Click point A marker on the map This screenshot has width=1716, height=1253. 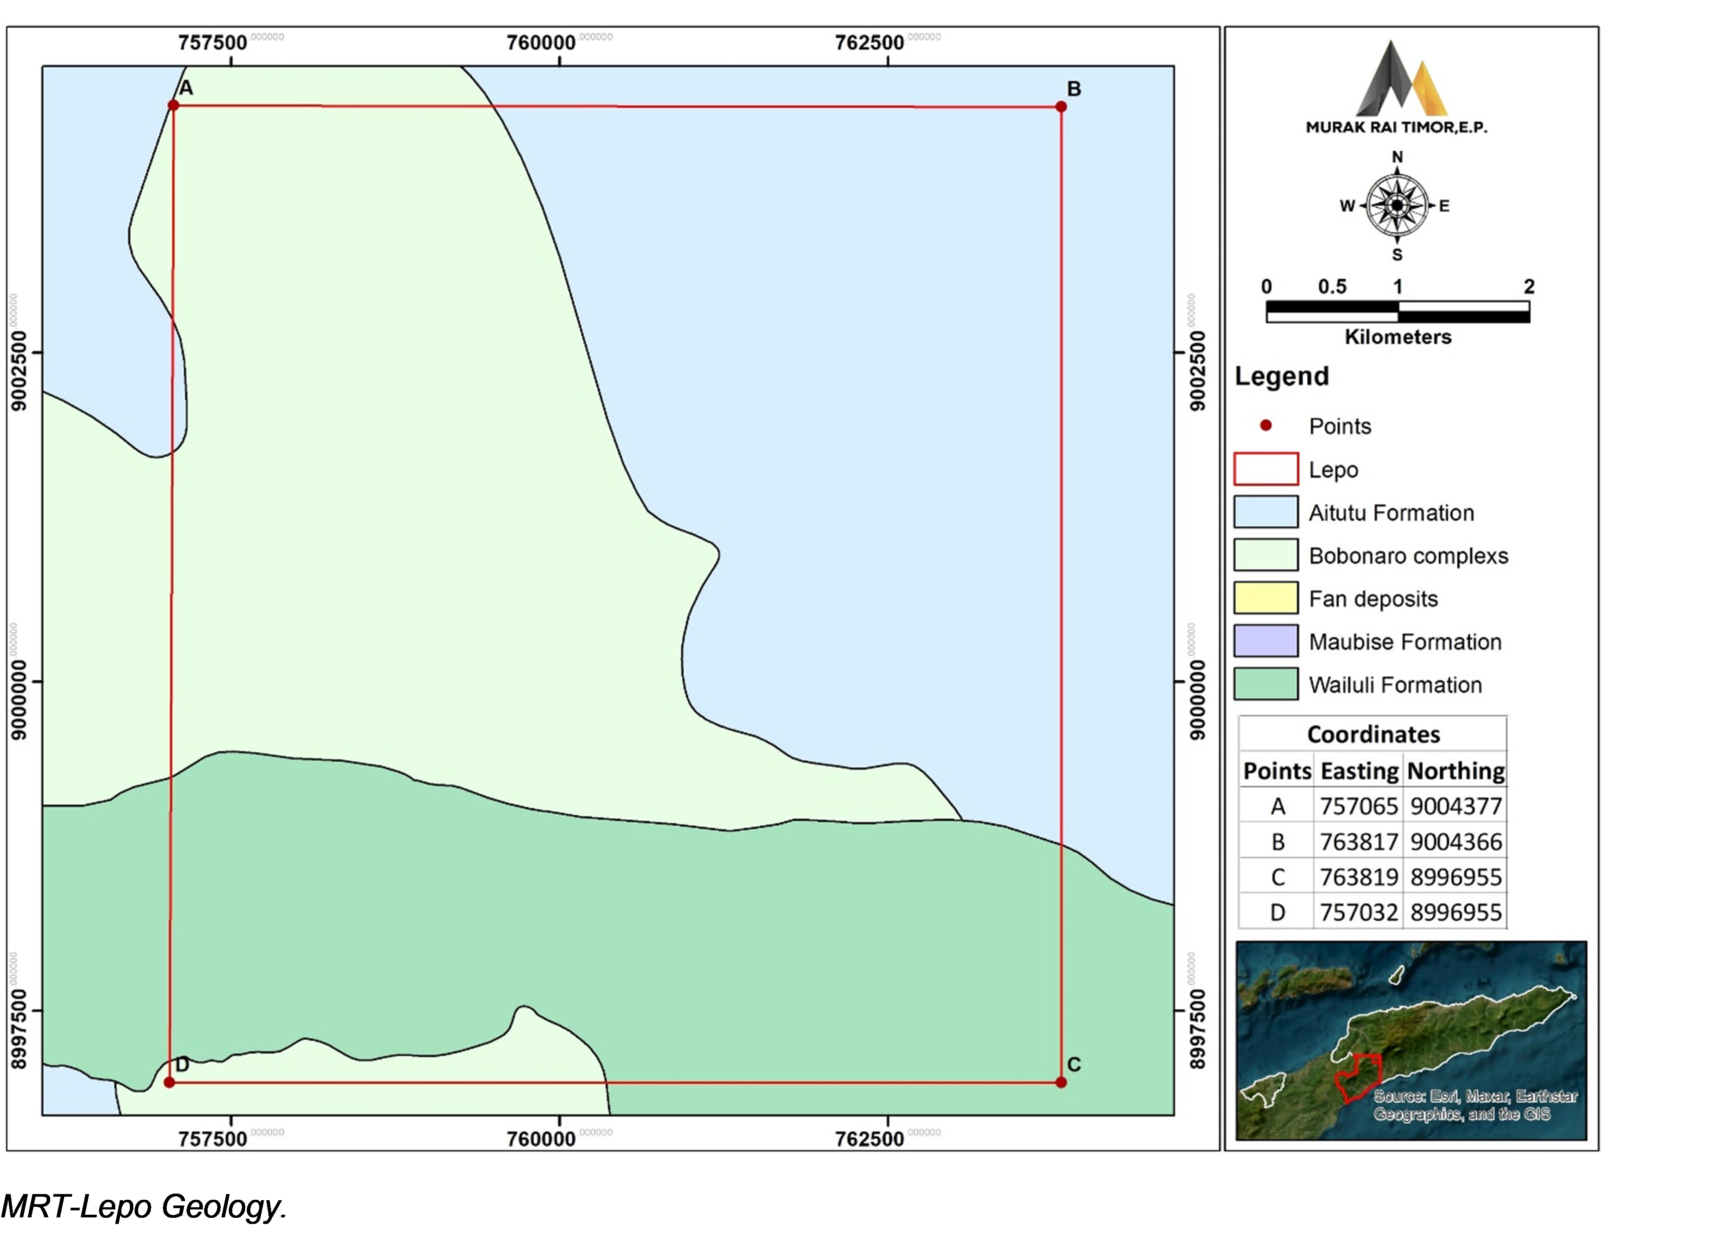(x=173, y=106)
